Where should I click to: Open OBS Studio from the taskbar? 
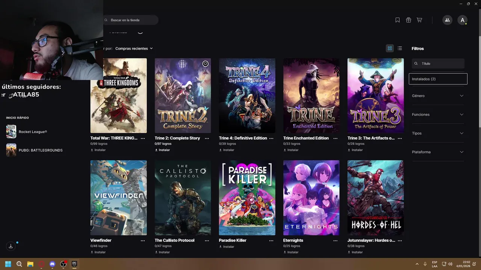tap(64, 264)
